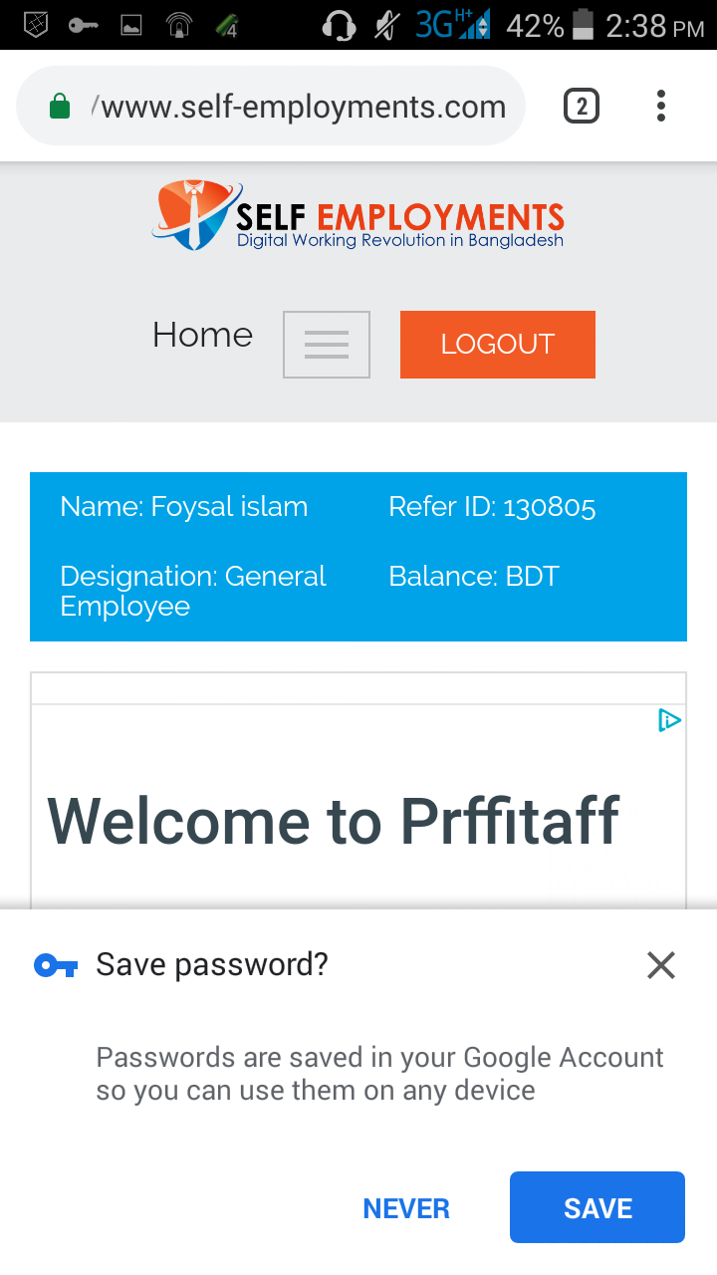Click the Self Employments logo
717x1275 pixels.
[x=358, y=216]
